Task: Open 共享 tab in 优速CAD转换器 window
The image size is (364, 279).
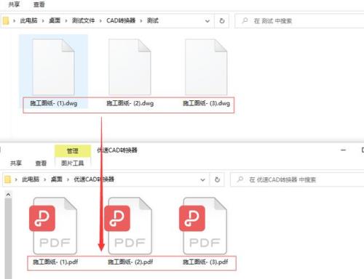Action: (x=16, y=163)
